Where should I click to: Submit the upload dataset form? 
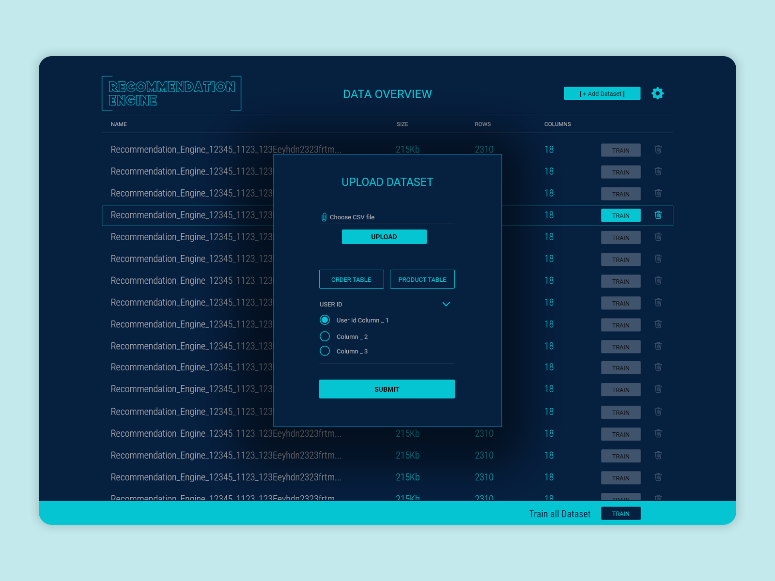coord(387,389)
